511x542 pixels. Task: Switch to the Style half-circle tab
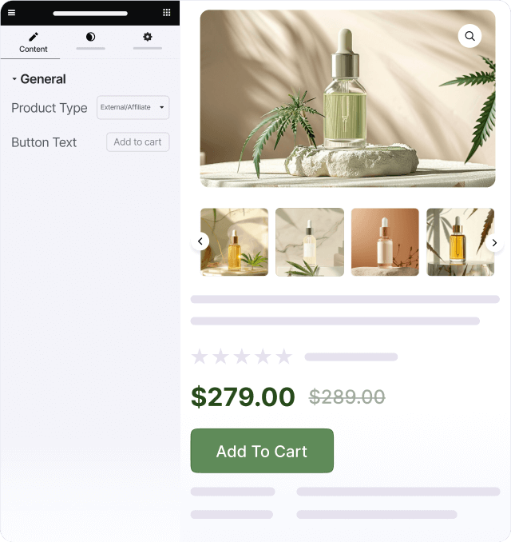[90, 37]
